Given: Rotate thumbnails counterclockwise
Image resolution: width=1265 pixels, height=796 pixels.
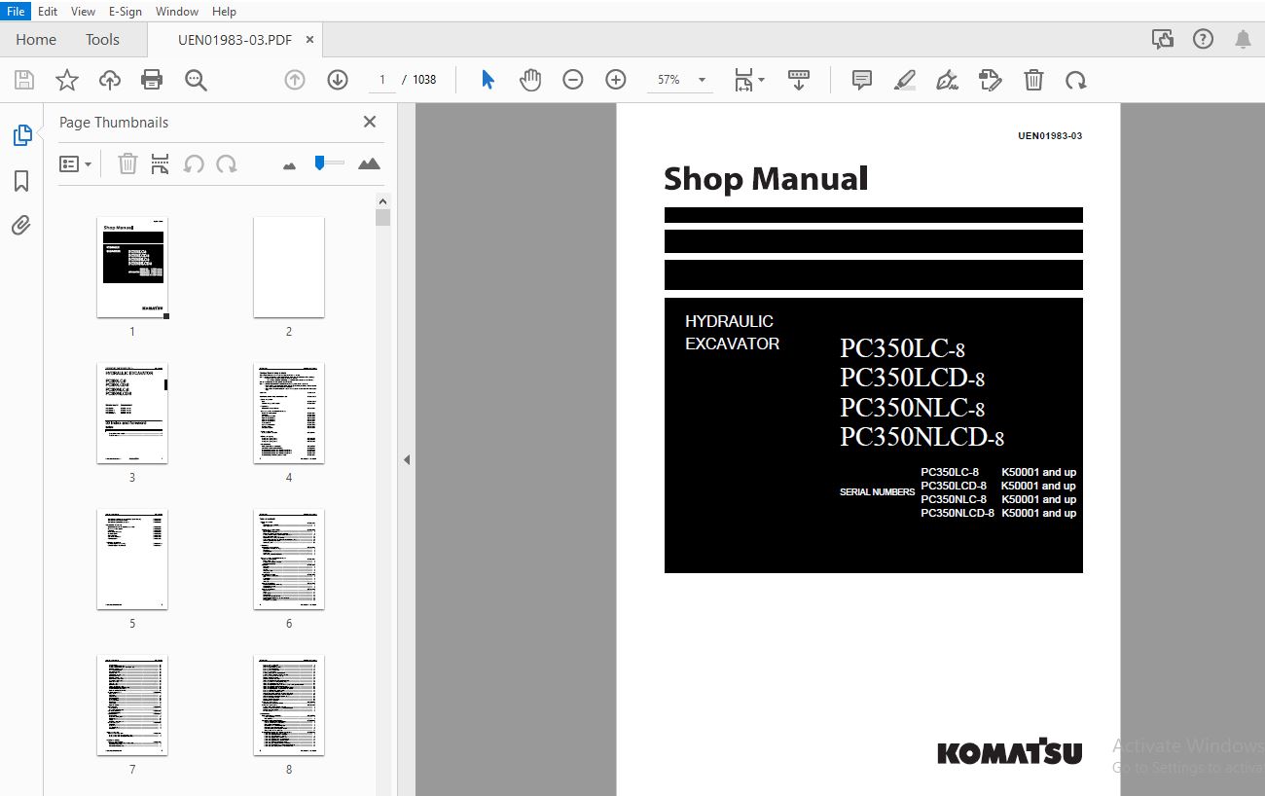Looking at the screenshot, I should coord(194,164).
